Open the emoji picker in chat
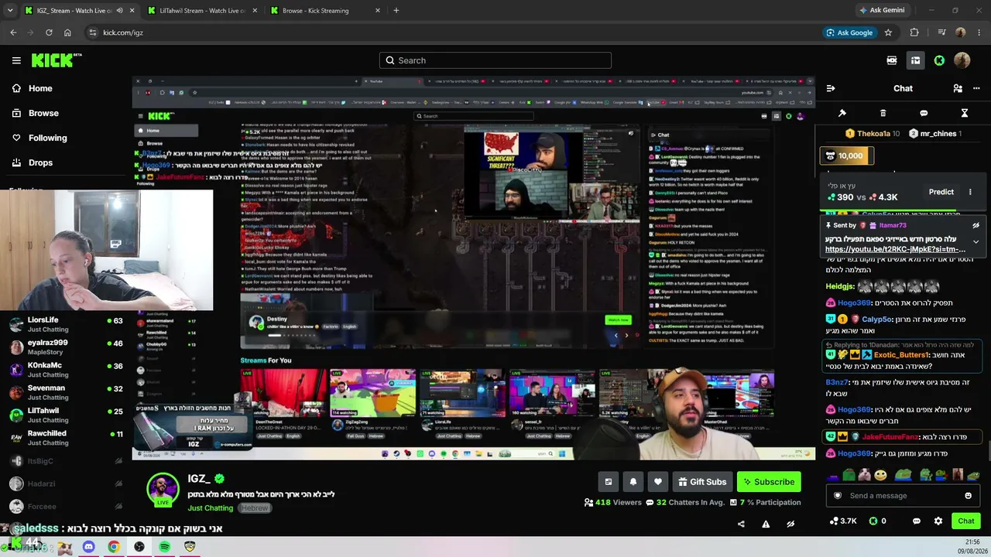991x557 pixels. [x=968, y=496]
